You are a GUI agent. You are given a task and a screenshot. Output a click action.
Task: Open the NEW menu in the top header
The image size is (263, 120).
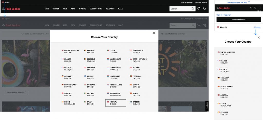click(x=73, y=9)
